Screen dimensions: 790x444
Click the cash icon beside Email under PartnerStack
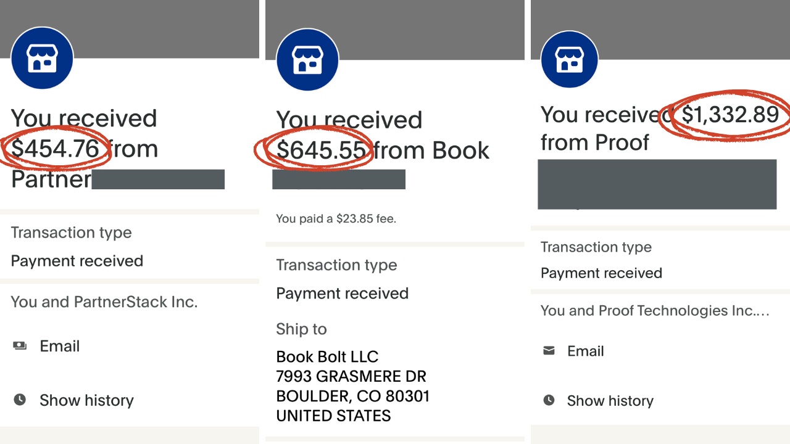pos(20,346)
